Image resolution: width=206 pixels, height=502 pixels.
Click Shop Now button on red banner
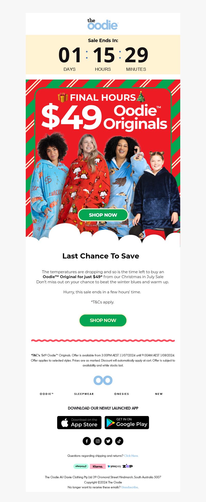(x=103, y=215)
